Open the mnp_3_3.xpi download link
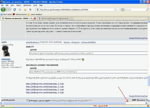 click(x=45, y=84)
